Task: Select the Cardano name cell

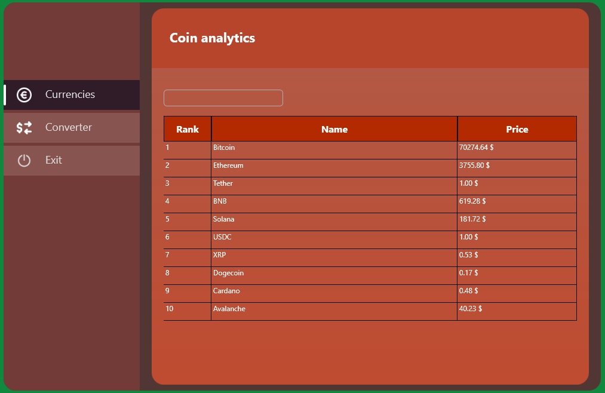Action: click(x=334, y=293)
